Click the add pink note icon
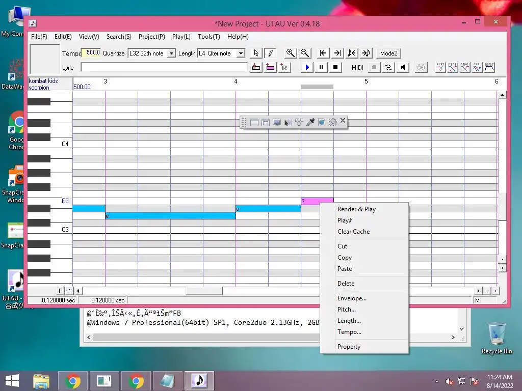Image resolution: width=522 pixels, height=391 pixels. pyautogui.click(x=270, y=68)
